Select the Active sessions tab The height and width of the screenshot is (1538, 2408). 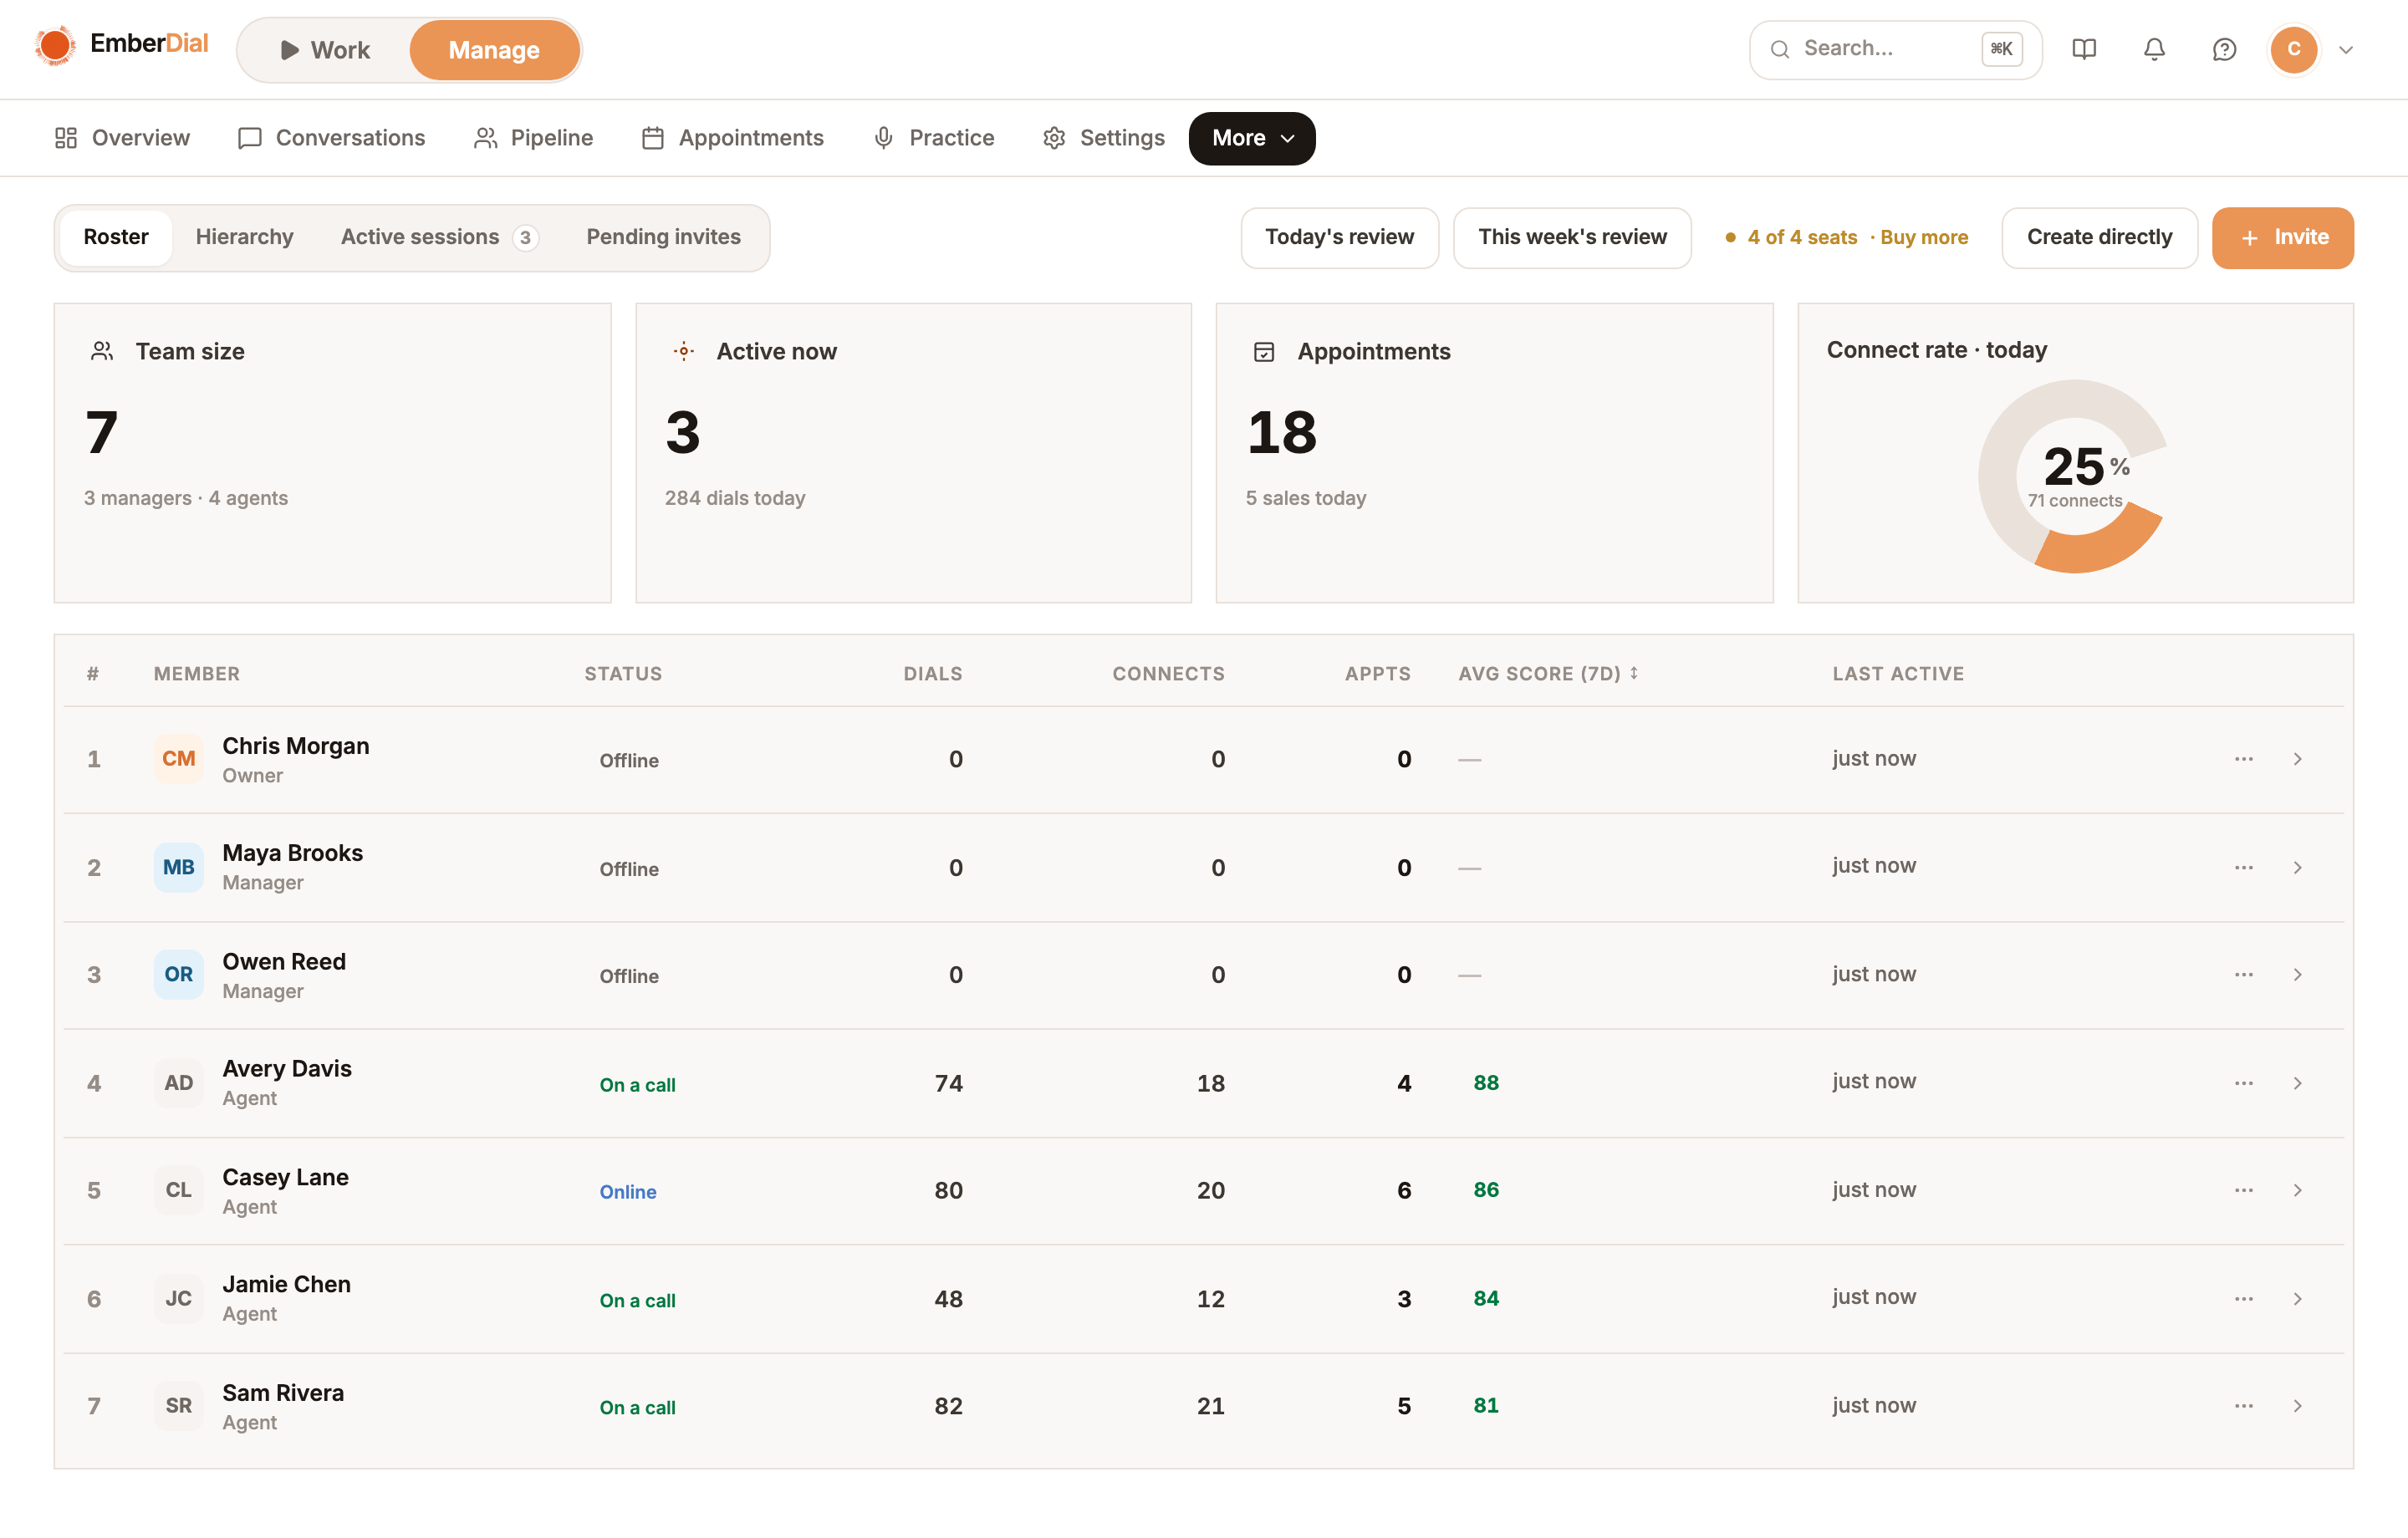[x=439, y=237]
